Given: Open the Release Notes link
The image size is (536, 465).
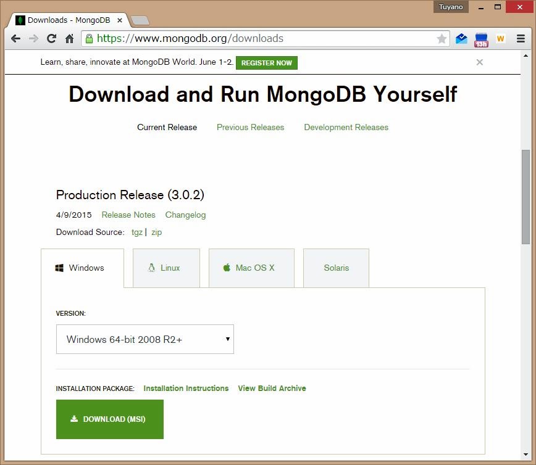Looking at the screenshot, I should (128, 215).
